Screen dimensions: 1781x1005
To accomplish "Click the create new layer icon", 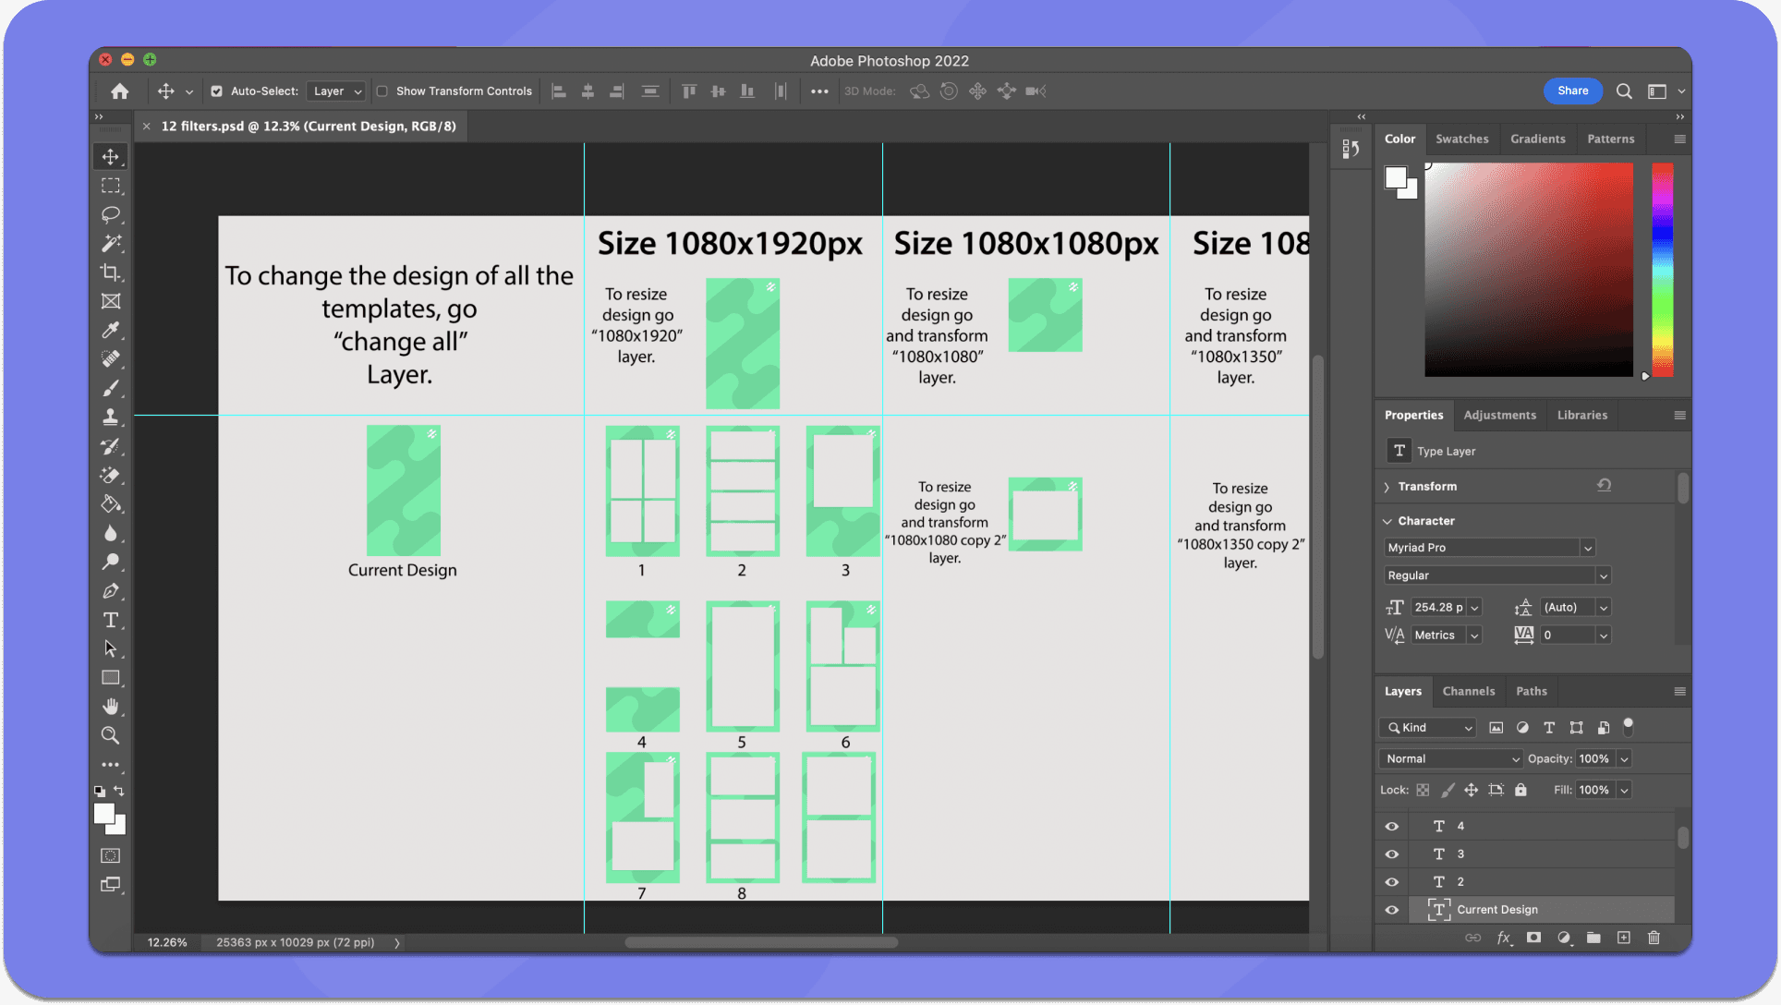I will click(x=1623, y=938).
